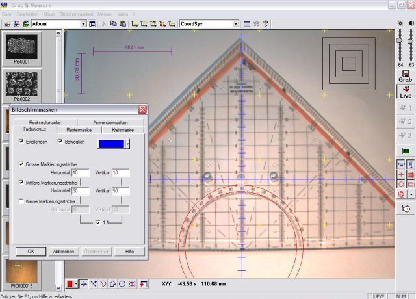Toggle the Beweglich checkbox
The height and width of the screenshot is (299, 416).
tap(60, 141)
